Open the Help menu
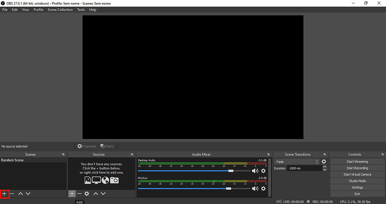Viewport: 386px width, 204px height. click(93, 10)
